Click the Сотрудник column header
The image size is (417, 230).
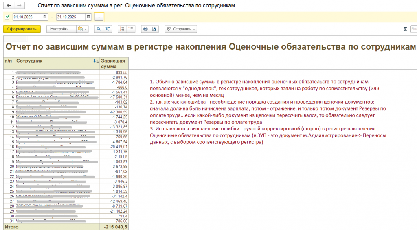[53, 61]
